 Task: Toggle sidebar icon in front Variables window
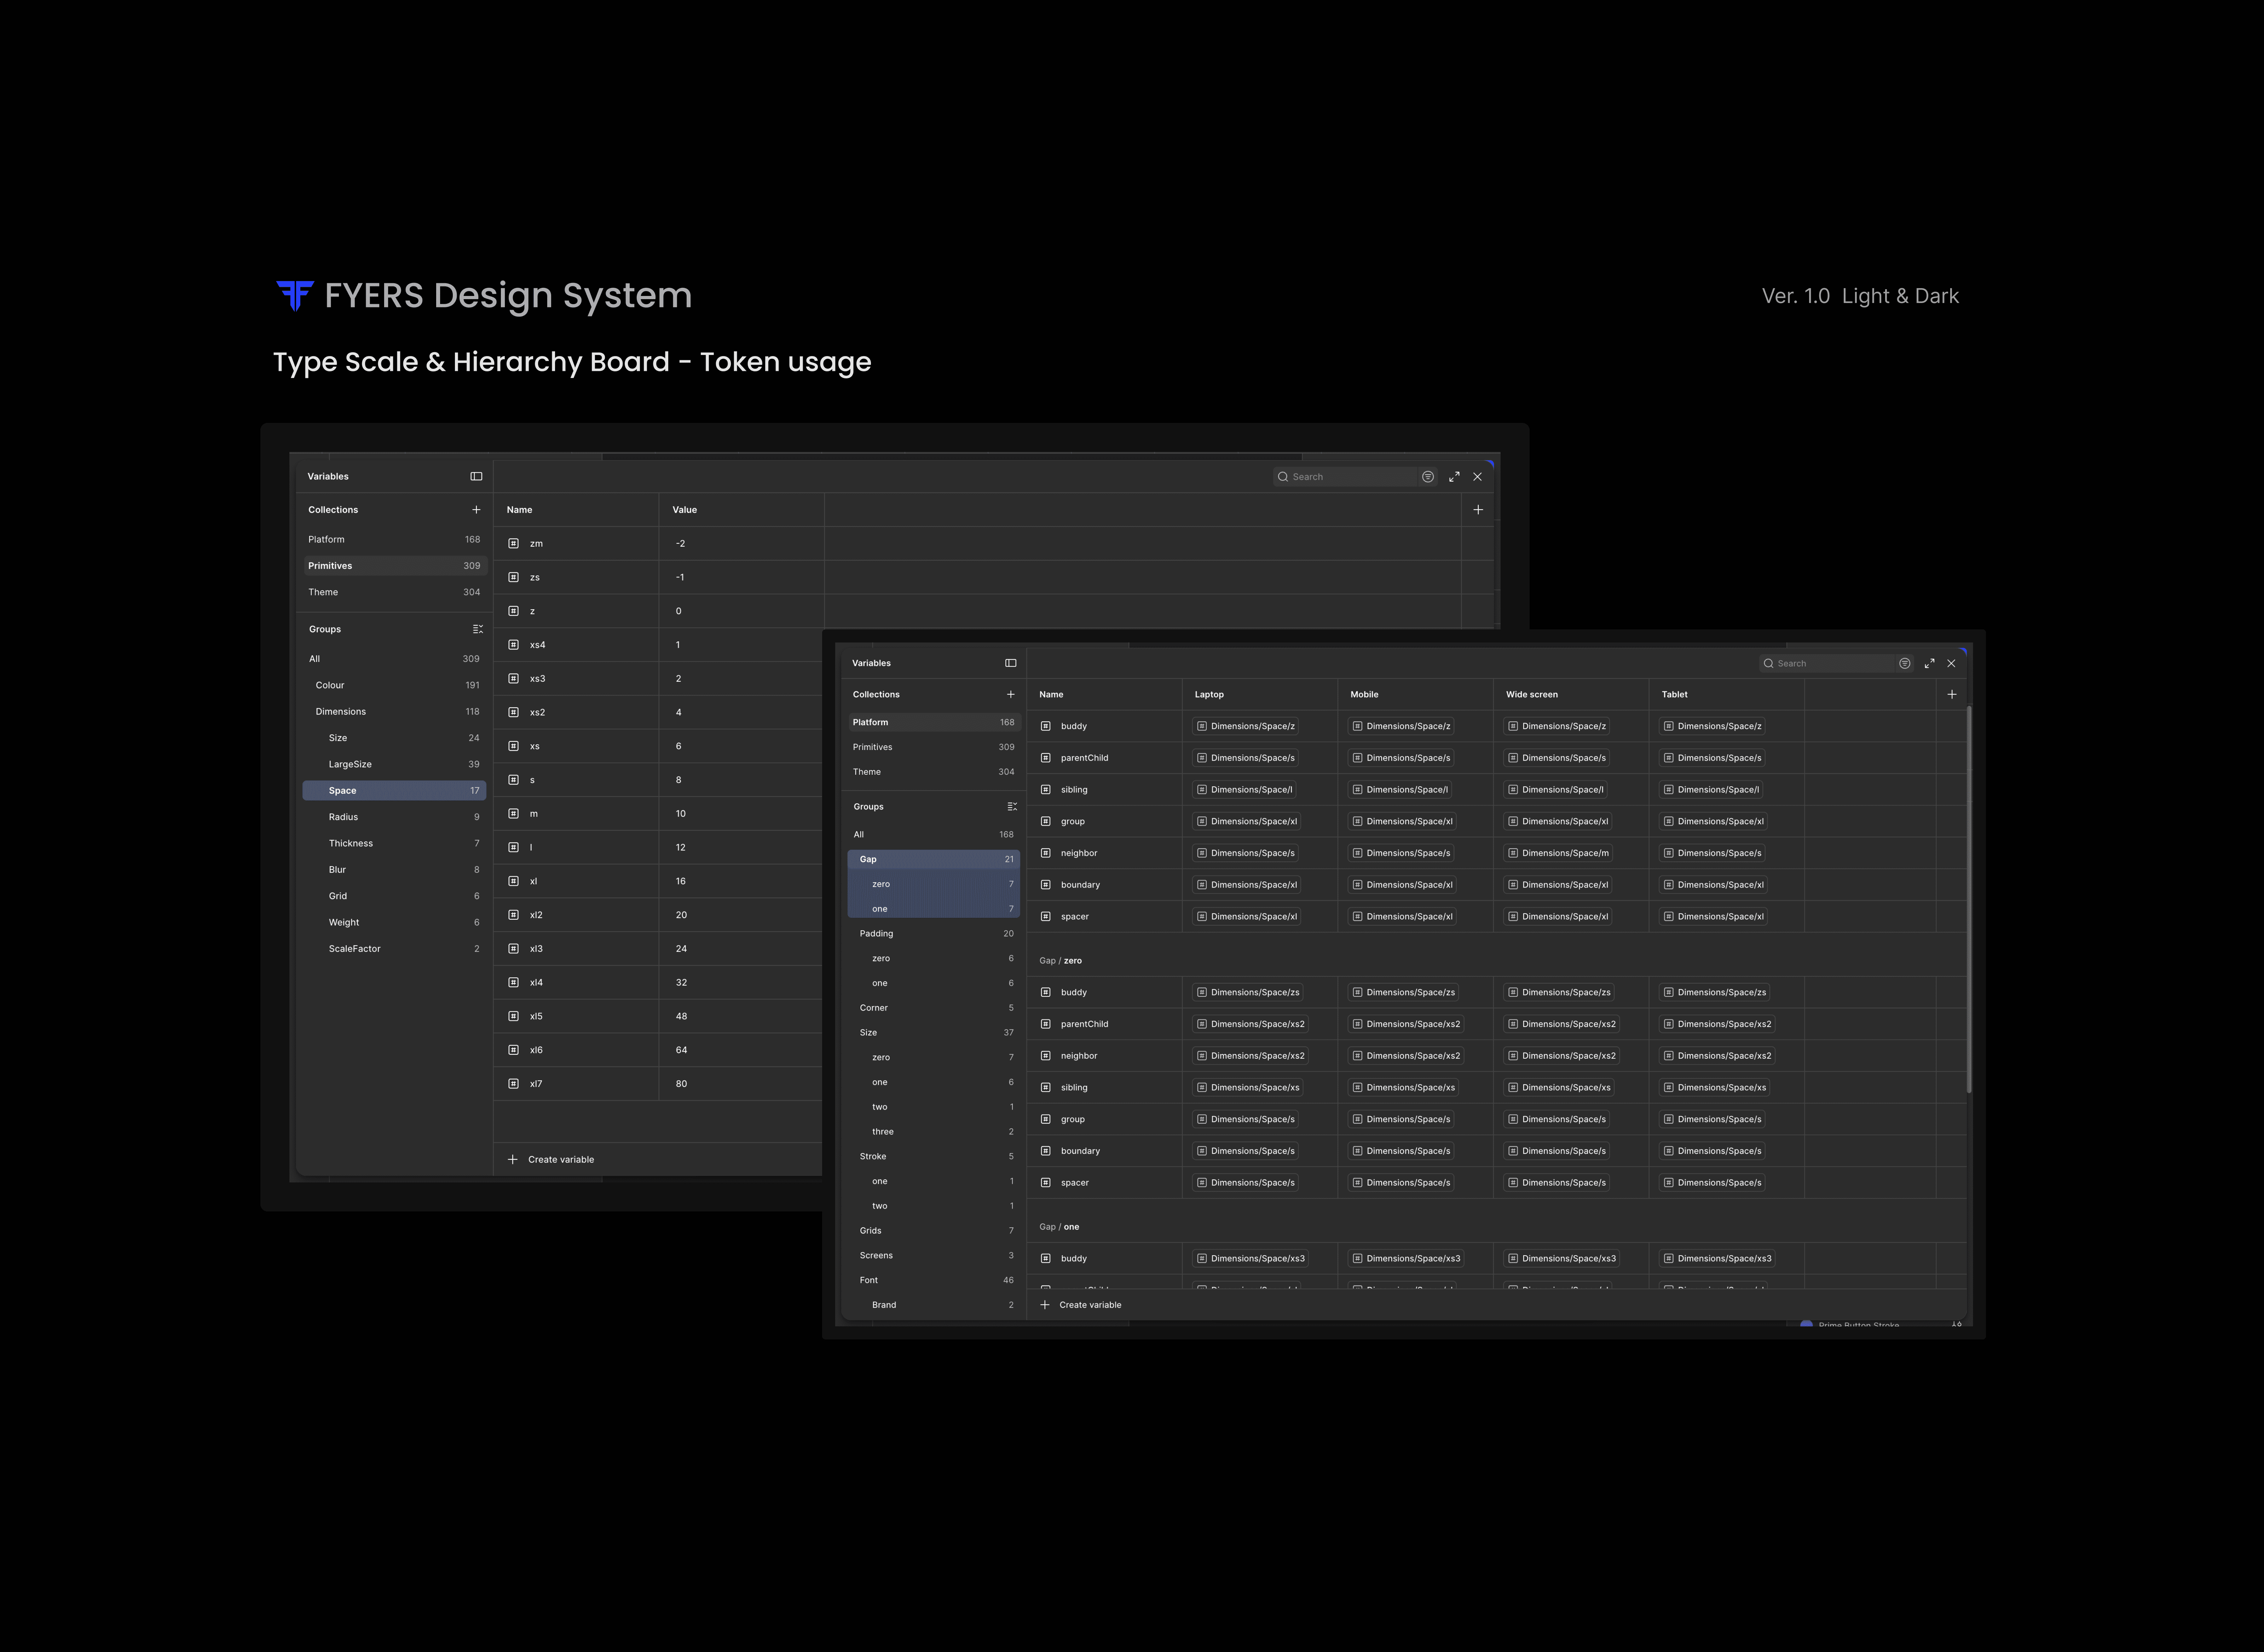[1010, 663]
